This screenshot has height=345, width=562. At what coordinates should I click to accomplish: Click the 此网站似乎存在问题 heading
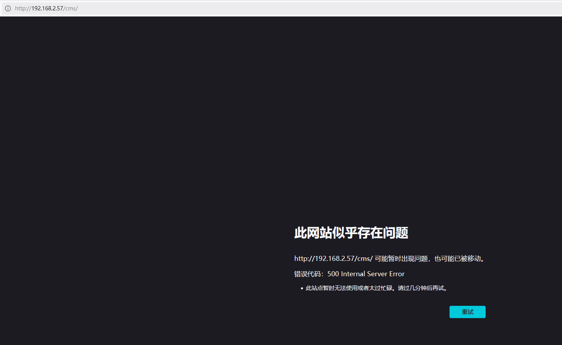click(351, 233)
